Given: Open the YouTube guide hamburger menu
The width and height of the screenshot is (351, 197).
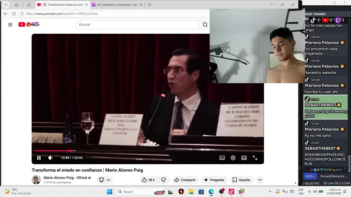Looking at the screenshot, I should [x=10, y=25].
